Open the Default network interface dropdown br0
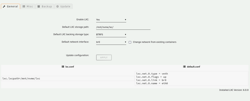250x101 pixels. pos(111,42)
